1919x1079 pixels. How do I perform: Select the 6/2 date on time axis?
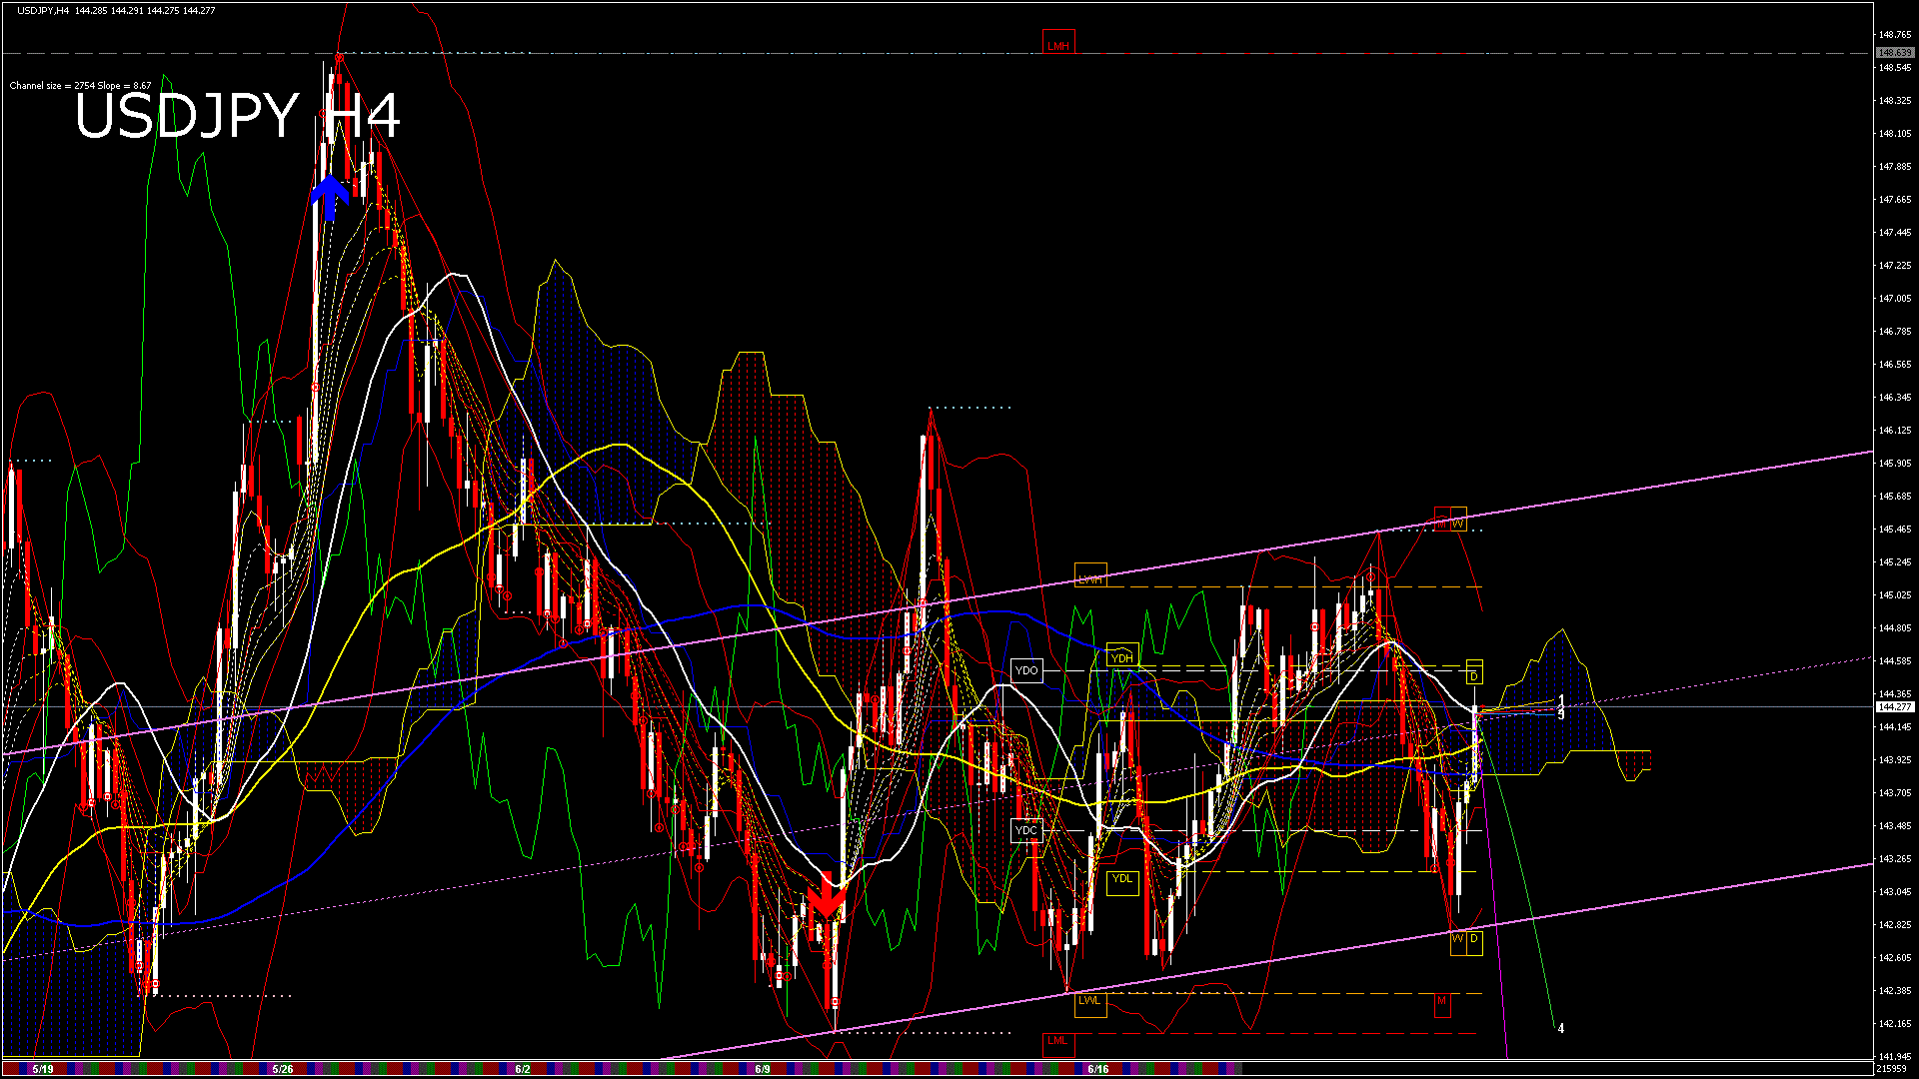pos(523,1069)
